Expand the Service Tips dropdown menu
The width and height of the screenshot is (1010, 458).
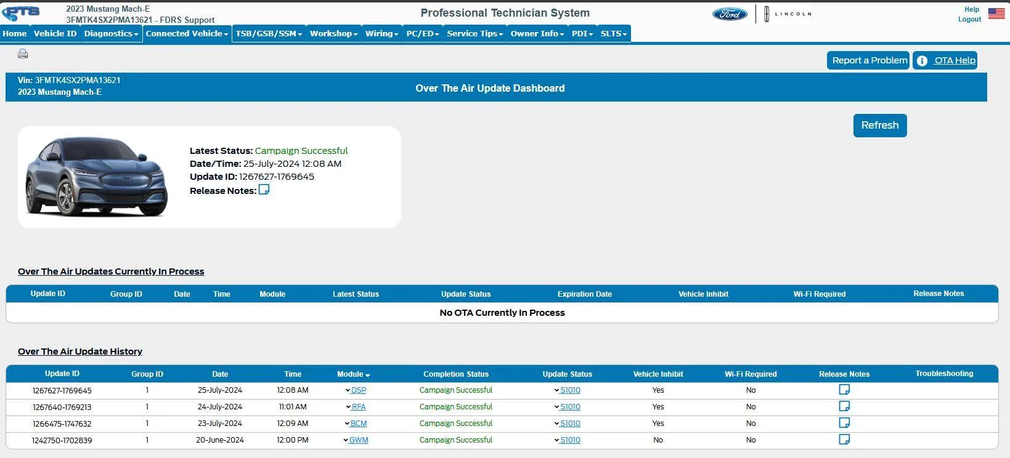click(x=475, y=33)
